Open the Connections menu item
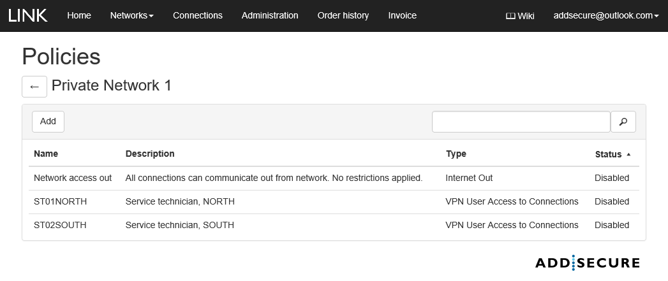 click(x=198, y=15)
